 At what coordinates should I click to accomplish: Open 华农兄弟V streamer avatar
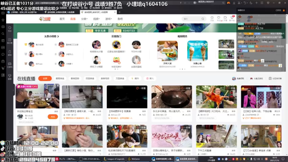pos(116,60)
